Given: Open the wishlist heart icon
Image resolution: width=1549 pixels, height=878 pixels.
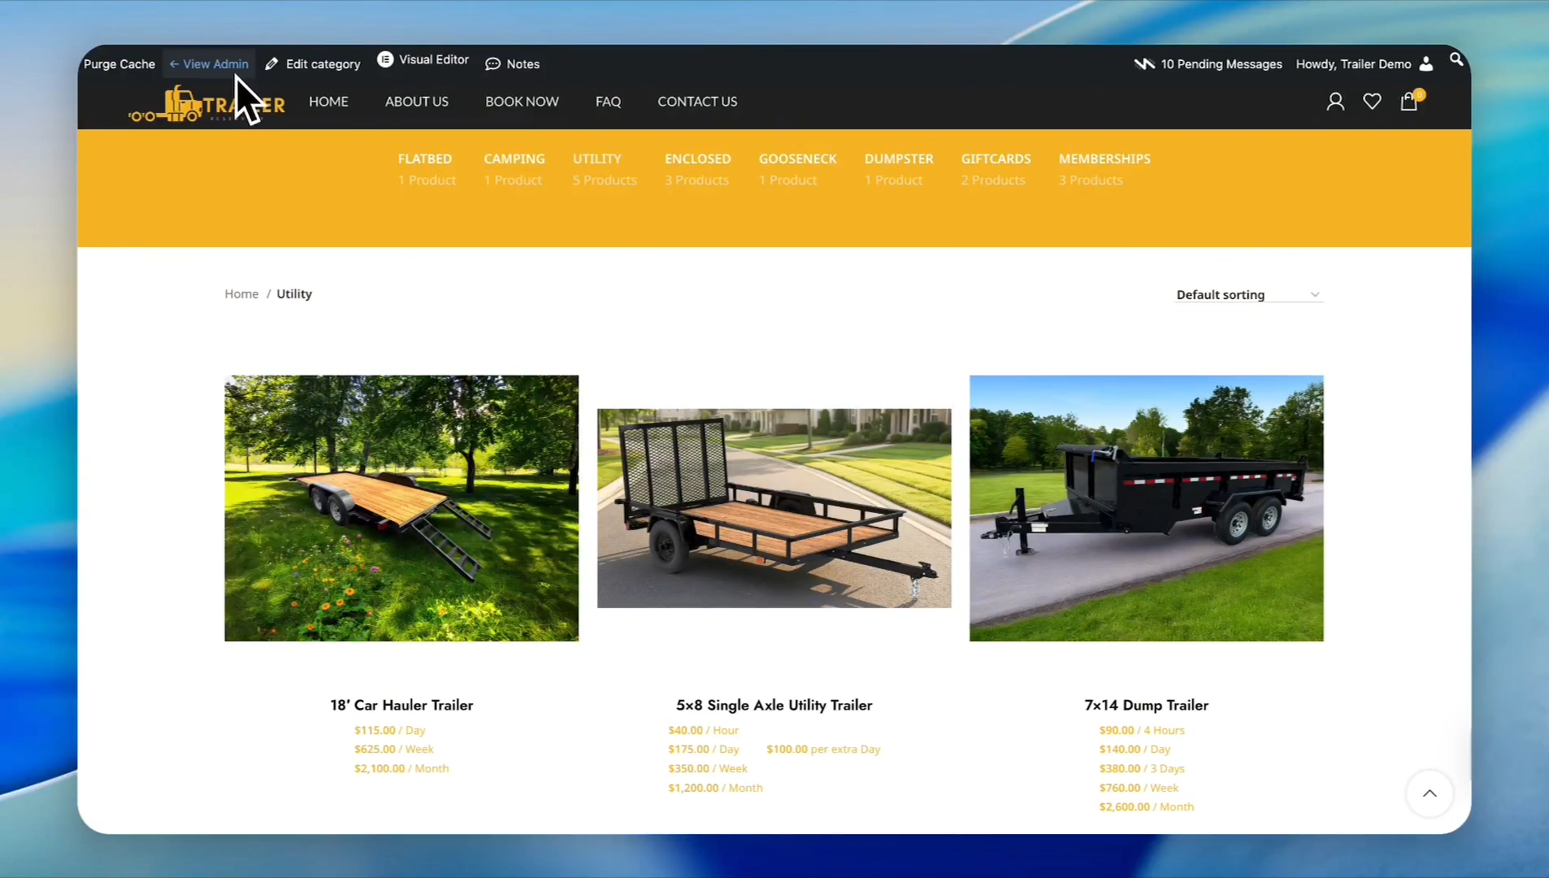Looking at the screenshot, I should click(1372, 102).
